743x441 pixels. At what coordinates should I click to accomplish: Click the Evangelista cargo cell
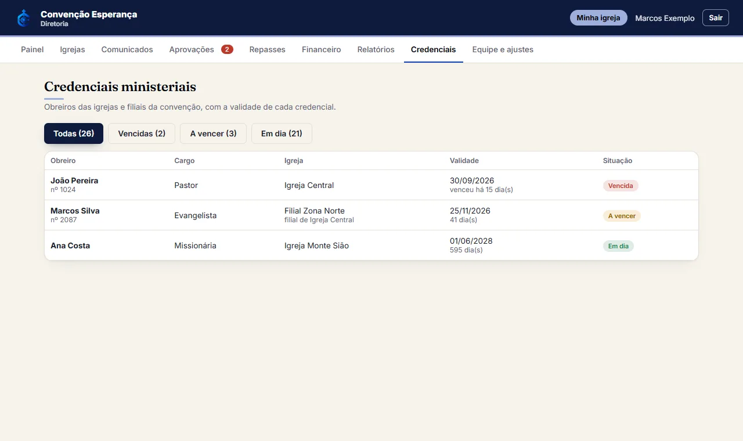[196, 215]
